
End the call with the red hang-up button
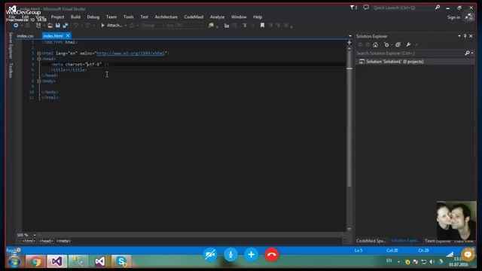[x=271, y=254]
